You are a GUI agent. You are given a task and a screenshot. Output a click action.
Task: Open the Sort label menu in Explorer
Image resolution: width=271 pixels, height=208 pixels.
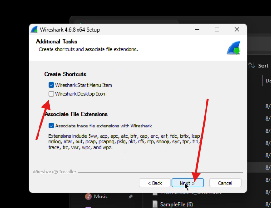coord(263,66)
